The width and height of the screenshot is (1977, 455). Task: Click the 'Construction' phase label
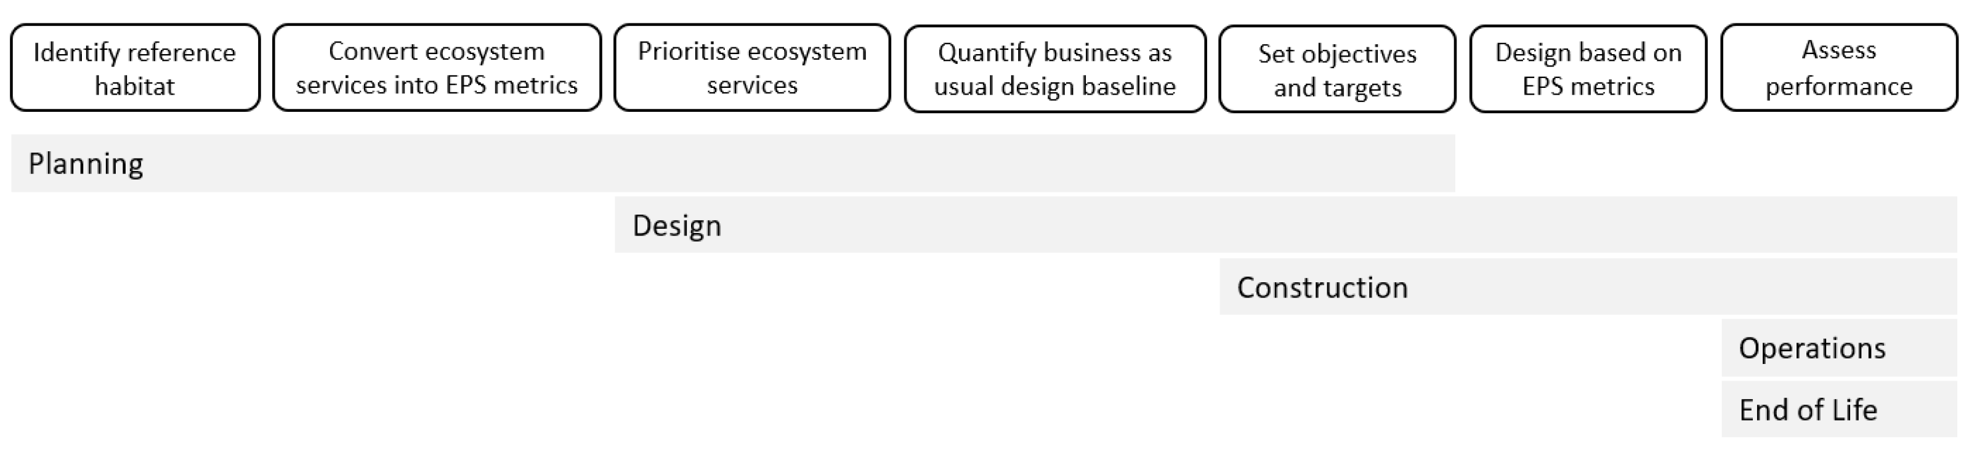[1322, 288]
